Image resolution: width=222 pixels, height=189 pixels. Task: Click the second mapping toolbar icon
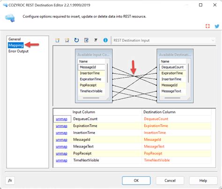click(x=67, y=41)
